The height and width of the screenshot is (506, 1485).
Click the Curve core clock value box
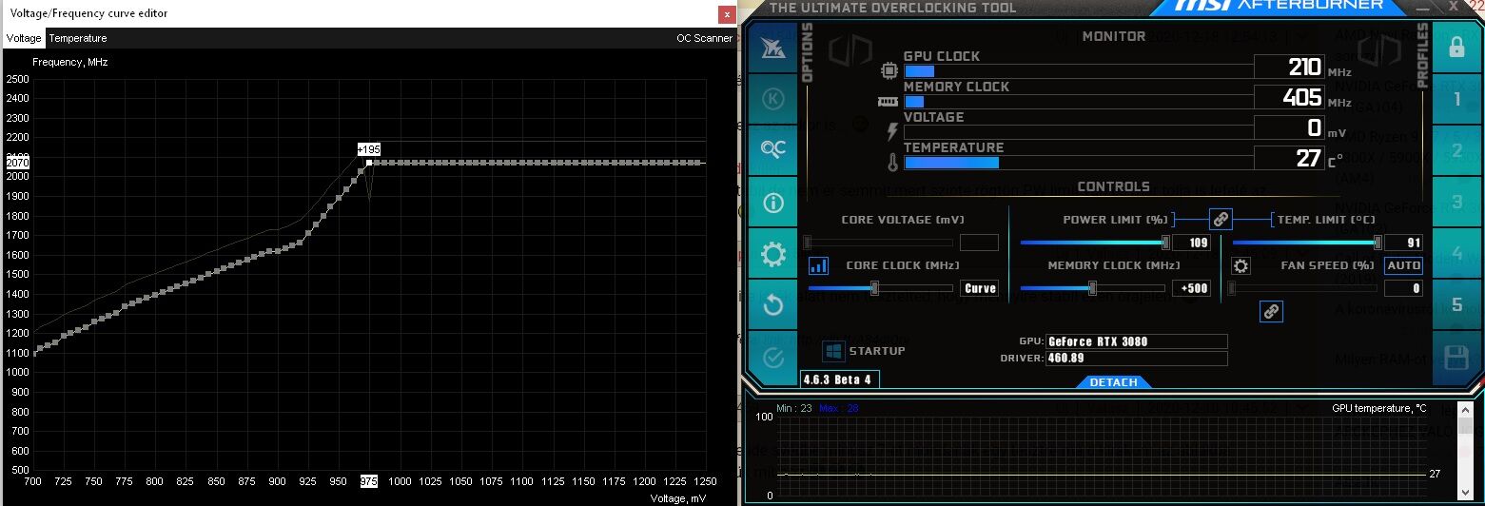coord(979,288)
